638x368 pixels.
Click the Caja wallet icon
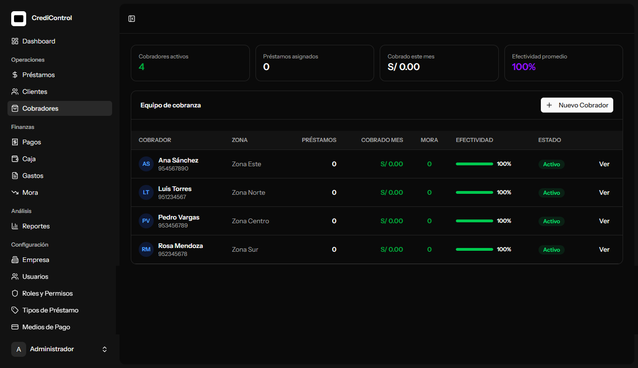click(15, 159)
